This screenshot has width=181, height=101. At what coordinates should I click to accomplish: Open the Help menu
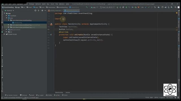(x=68, y=4)
